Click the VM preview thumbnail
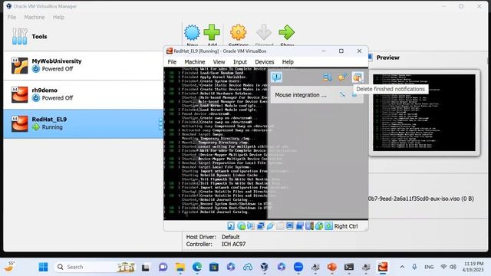 pos(424,113)
